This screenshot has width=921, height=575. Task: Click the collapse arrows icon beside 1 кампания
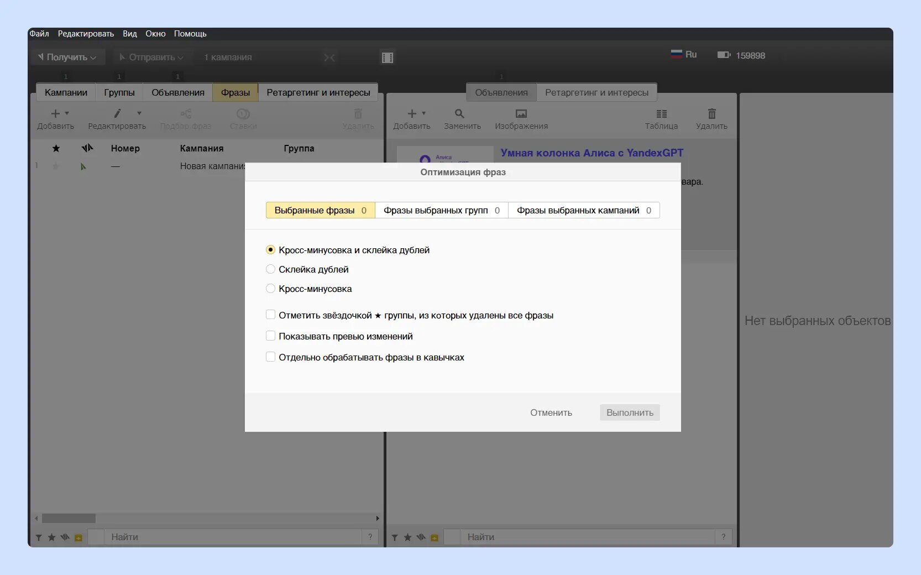329,57
